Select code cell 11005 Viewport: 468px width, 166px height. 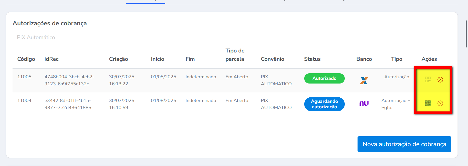(24, 77)
